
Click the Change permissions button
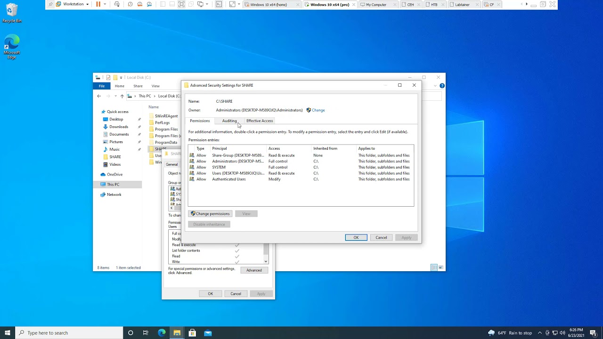point(210,214)
